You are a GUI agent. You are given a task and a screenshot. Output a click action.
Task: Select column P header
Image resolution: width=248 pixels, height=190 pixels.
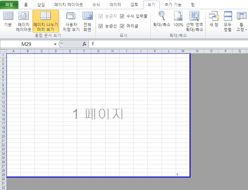(x=225, y=51)
